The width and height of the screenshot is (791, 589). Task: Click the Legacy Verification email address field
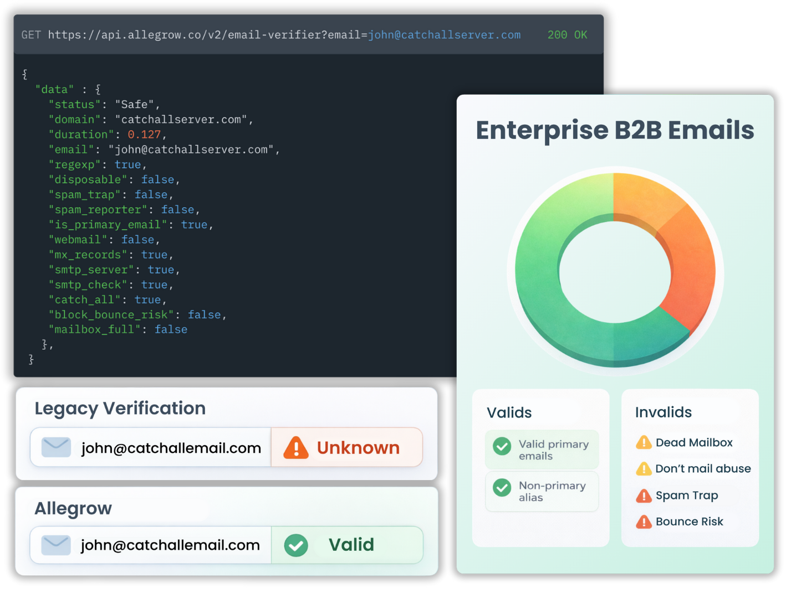(x=151, y=447)
